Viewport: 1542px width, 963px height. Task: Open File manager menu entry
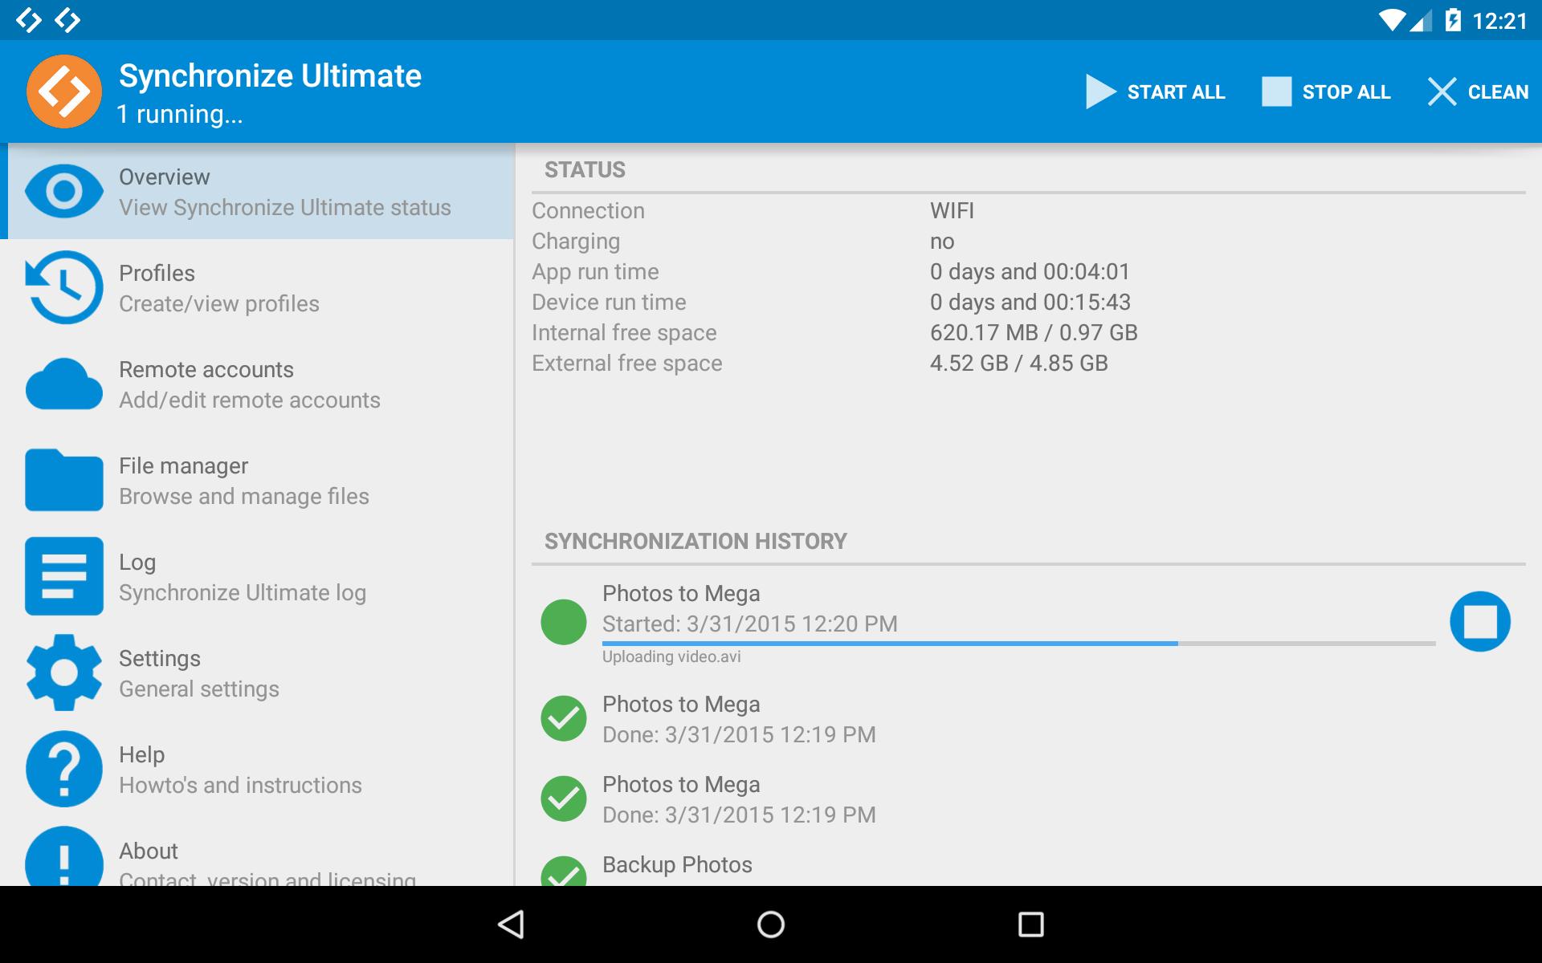(257, 480)
